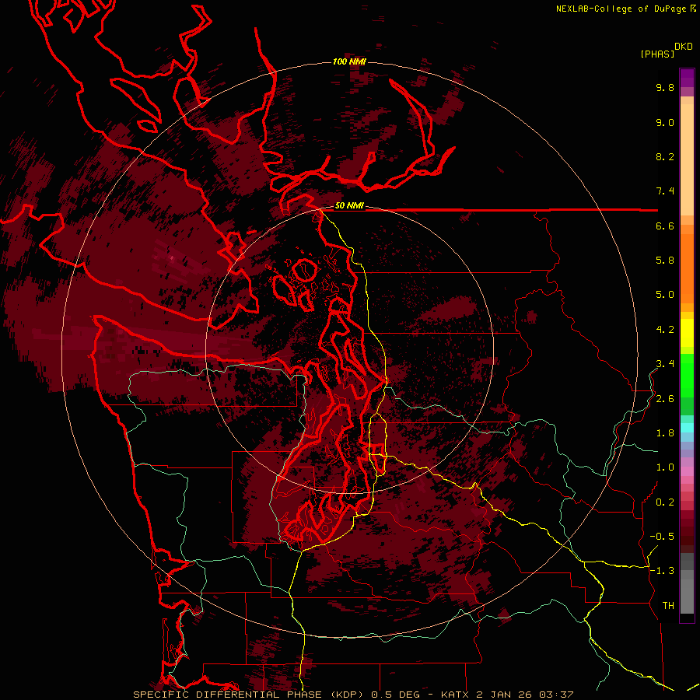Click the 9.0 scale value
The width and height of the screenshot is (700, 700).
(665, 123)
